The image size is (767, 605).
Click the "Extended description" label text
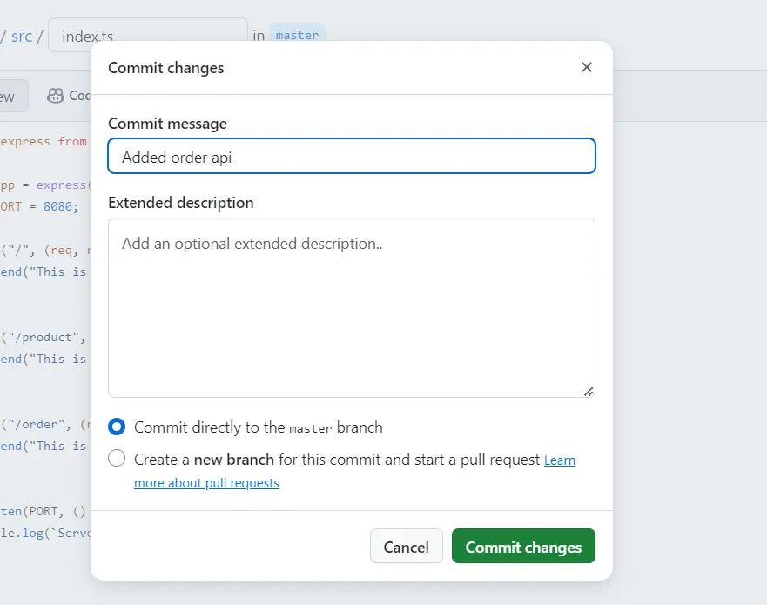[181, 203]
